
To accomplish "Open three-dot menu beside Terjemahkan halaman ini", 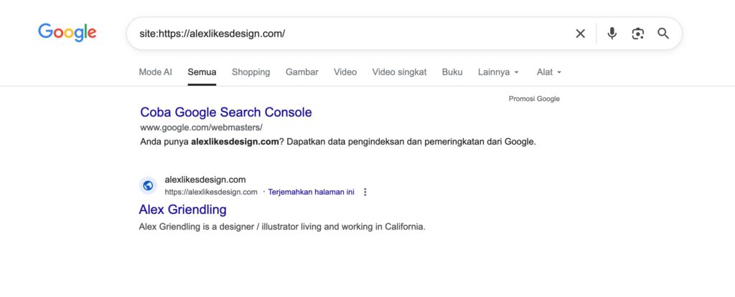I will pyautogui.click(x=365, y=192).
